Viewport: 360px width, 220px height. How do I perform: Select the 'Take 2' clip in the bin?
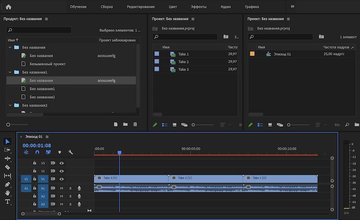click(184, 61)
